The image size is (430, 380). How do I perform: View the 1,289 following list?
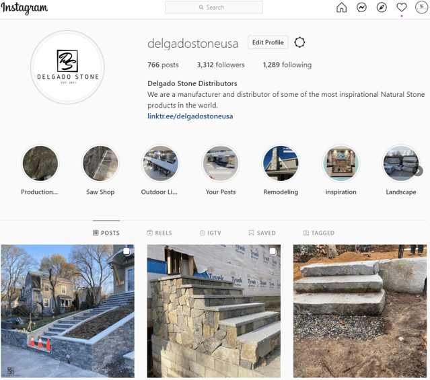pyautogui.click(x=287, y=65)
